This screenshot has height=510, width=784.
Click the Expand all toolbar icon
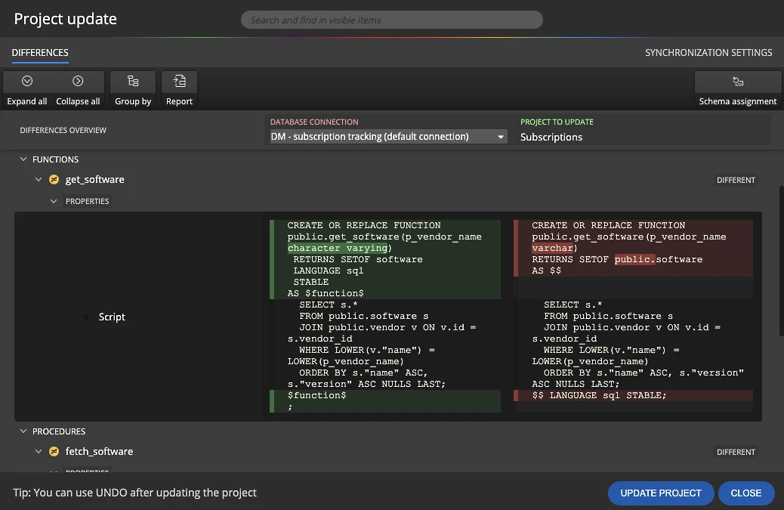pos(27,81)
